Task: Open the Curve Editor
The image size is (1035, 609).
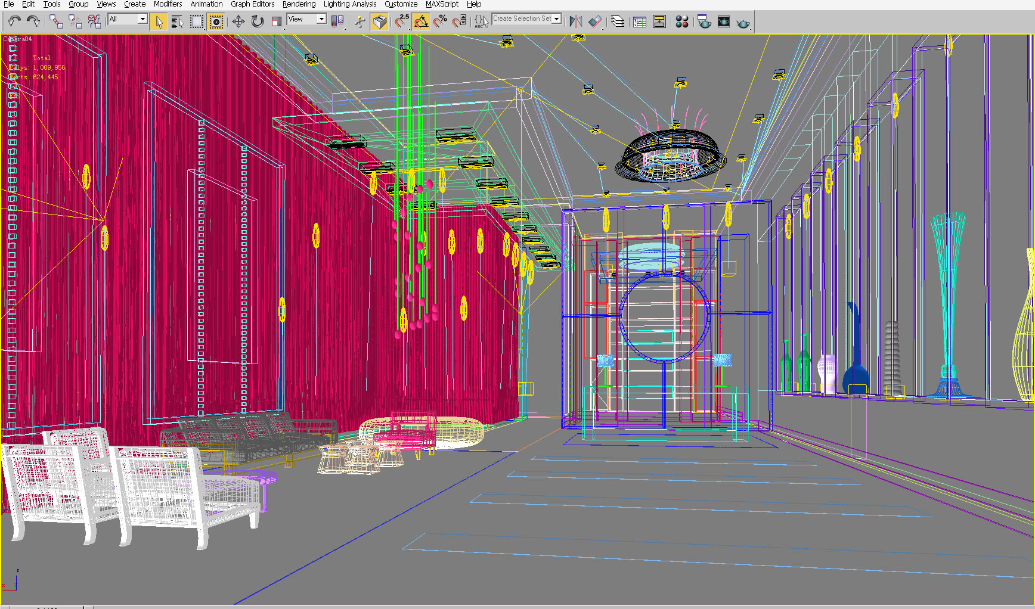Action: 640,22
